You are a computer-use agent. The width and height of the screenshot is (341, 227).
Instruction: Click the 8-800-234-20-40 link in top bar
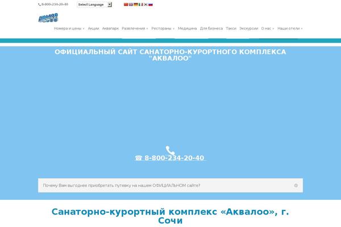coord(55,5)
